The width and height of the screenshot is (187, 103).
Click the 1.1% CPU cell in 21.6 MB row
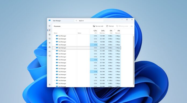point(94,45)
